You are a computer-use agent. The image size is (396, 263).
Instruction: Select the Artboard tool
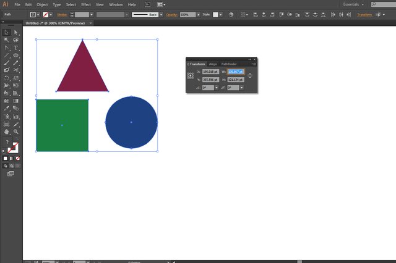(6, 124)
